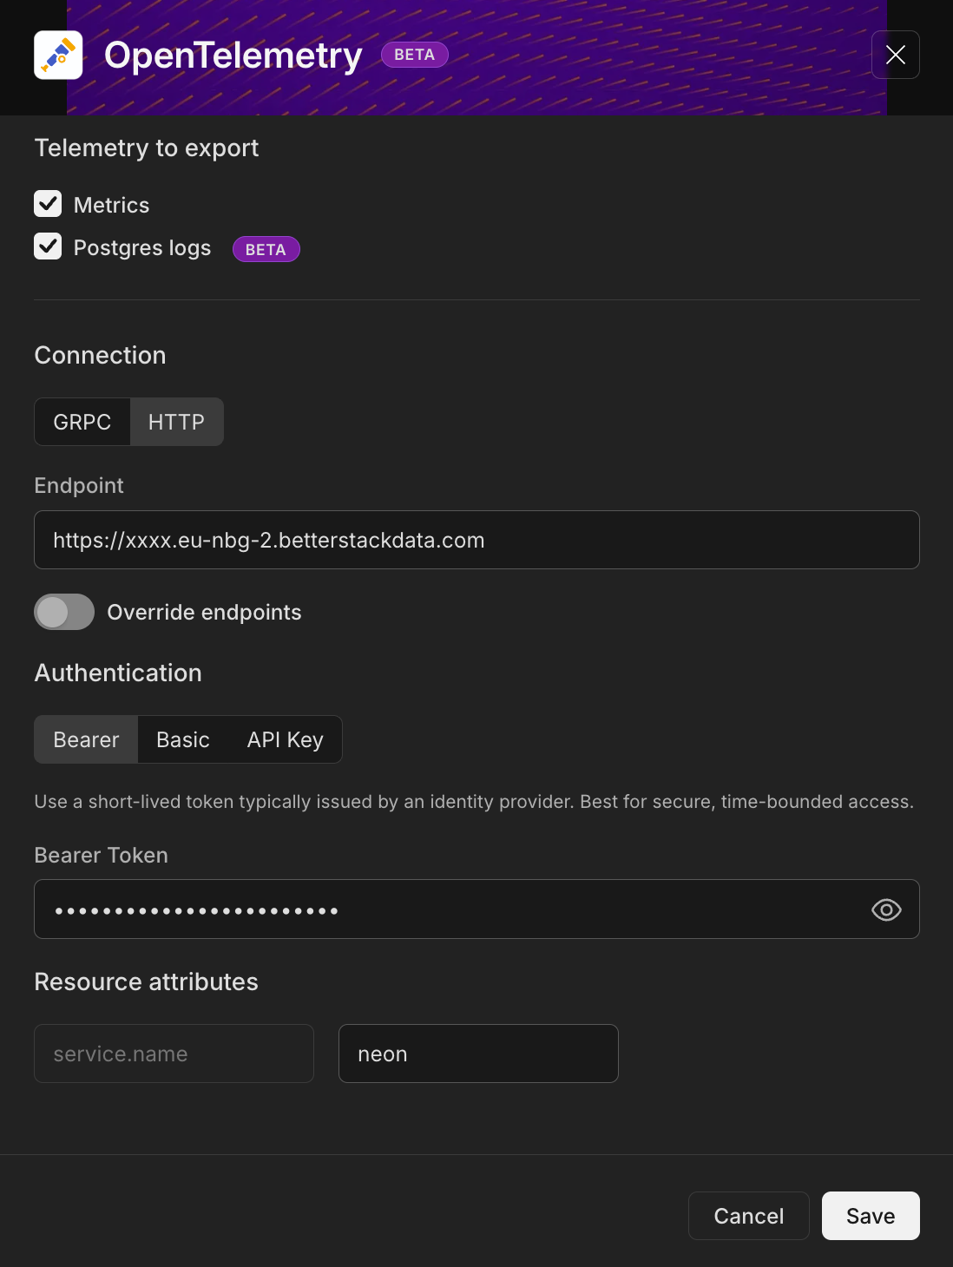The width and height of the screenshot is (953, 1267).
Task: Close the OpenTelemetry dialog
Action: (895, 55)
